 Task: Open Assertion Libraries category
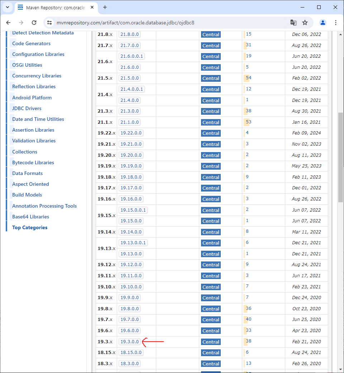pyautogui.click(x=33, y=130)
